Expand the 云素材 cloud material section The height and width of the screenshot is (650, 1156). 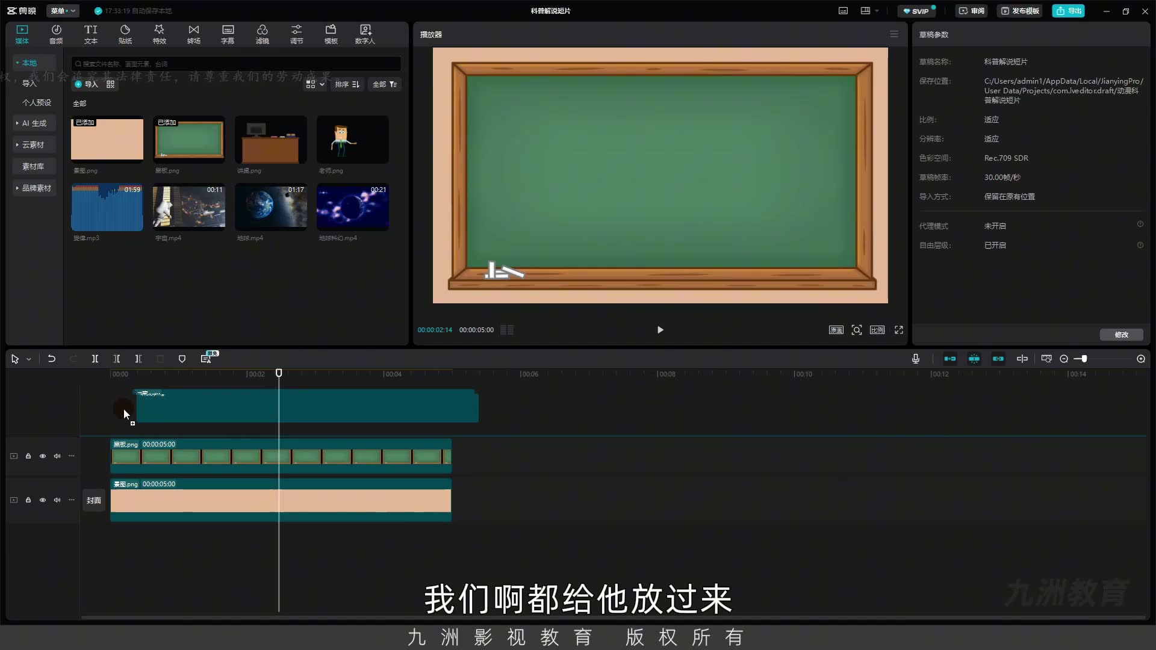[34, 144]
